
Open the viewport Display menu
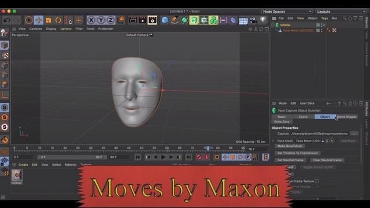point(51,29)
